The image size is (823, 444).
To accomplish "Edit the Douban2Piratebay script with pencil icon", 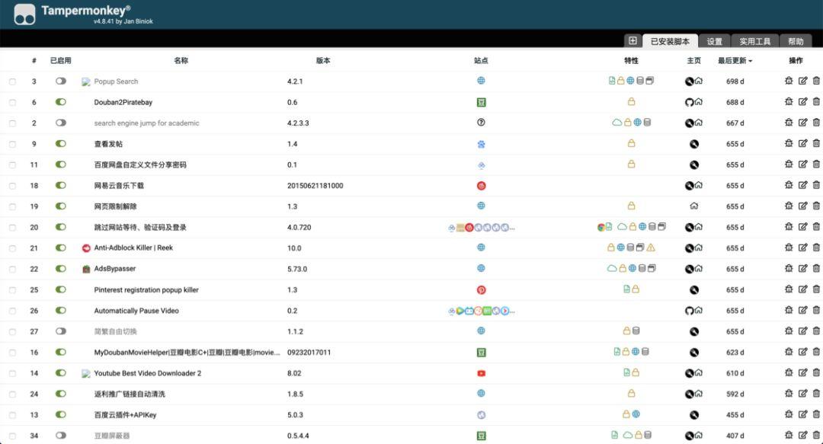I will click(802, 102).
